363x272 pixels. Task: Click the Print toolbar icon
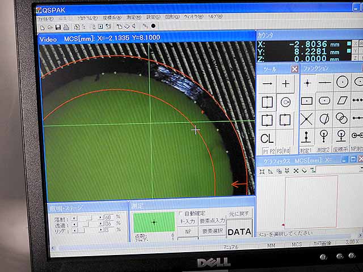point(66,27)
